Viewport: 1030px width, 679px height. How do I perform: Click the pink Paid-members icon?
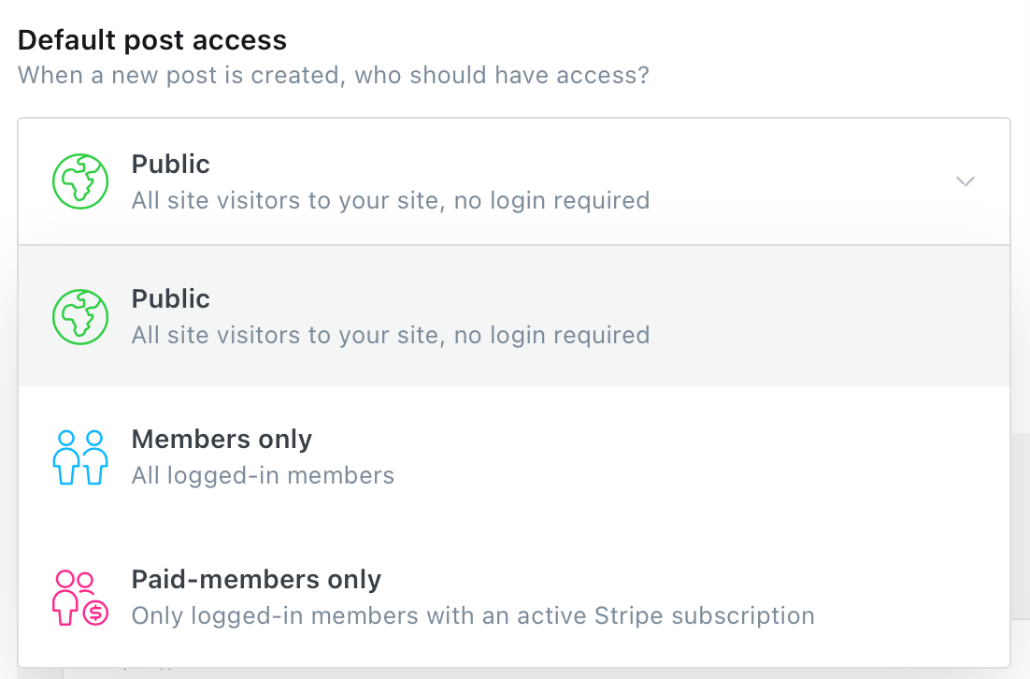coord(80,598)
